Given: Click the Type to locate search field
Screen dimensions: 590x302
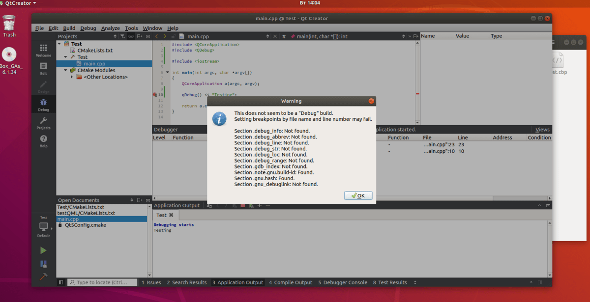Looking at the screenshot, I should tap(102, 282).
